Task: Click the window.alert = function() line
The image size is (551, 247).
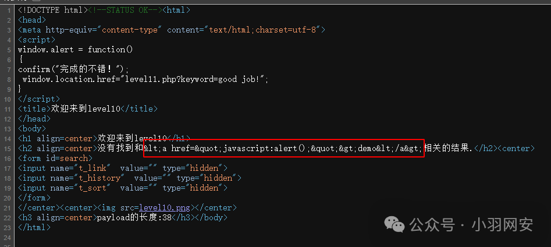Action: tap(76, 49)
